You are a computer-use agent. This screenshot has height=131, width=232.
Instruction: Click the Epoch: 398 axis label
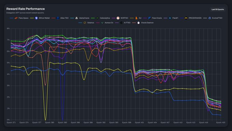(x=127, y=122)
